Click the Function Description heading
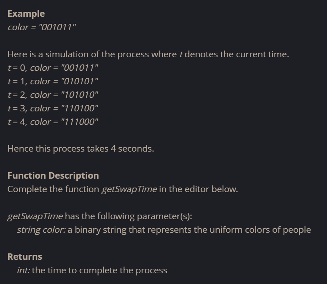The width and height of the screenshot is (327, 284). pyautogui.click(x=53, y=176)
